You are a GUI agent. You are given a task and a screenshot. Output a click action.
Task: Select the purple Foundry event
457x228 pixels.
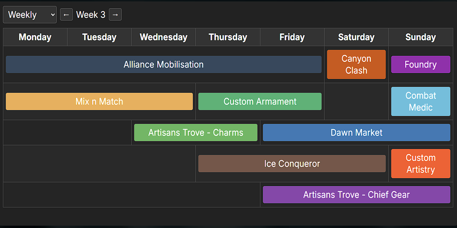click(x=420, y=64)
